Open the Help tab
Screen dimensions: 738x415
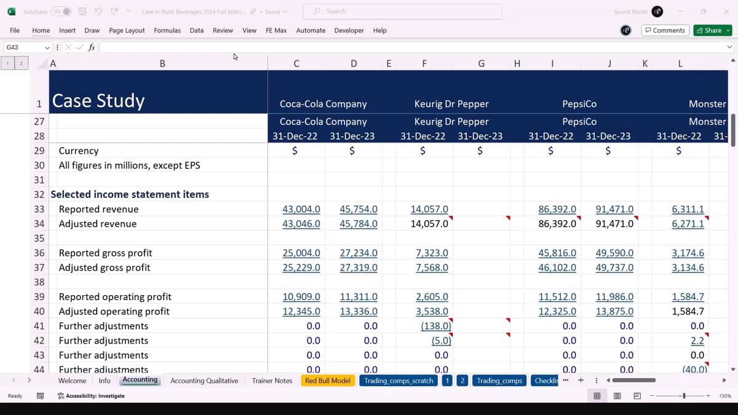(x=380, y=30)
